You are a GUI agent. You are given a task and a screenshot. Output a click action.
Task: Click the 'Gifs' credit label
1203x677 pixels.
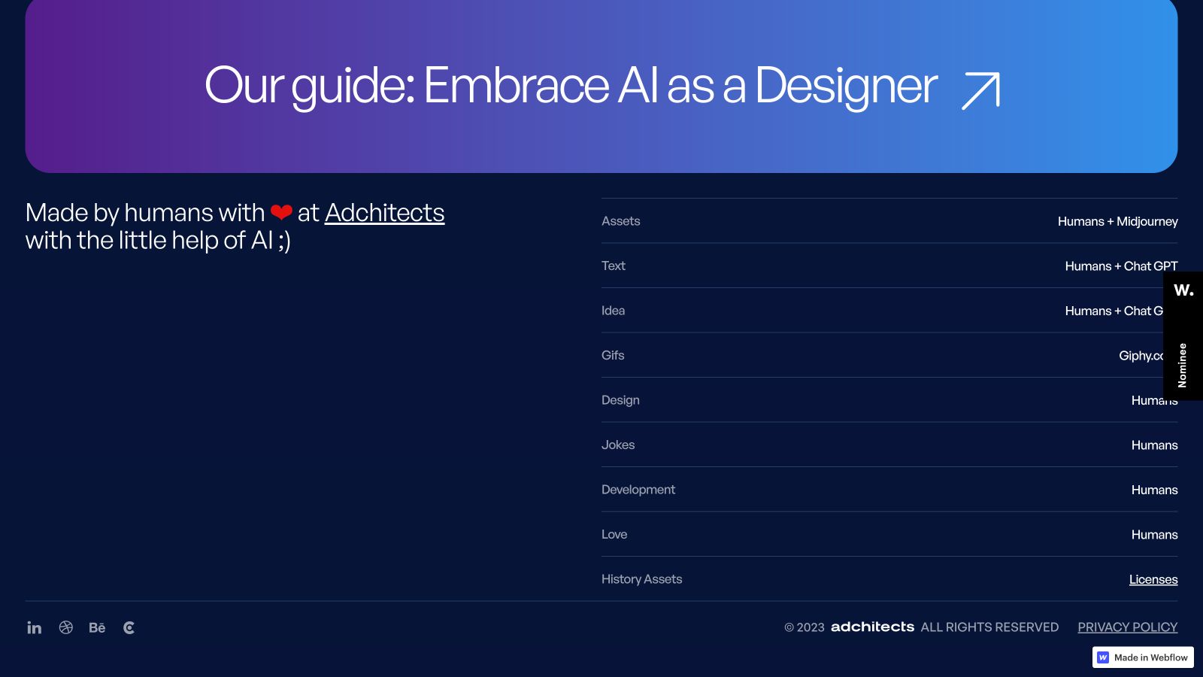[x=613, y=355]
